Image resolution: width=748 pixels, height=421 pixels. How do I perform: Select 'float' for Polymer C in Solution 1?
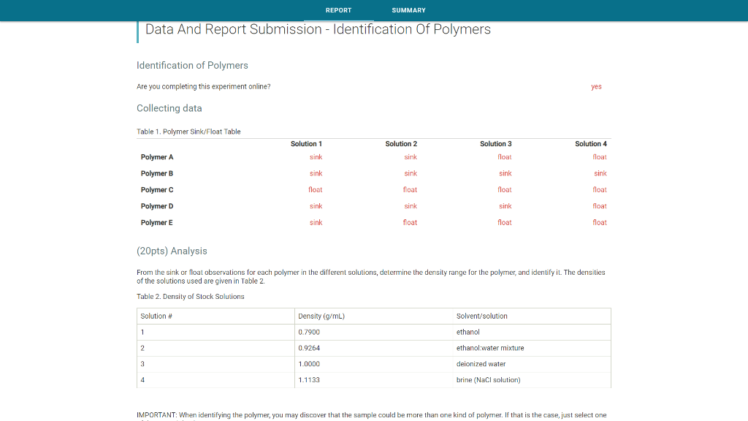click(x=315, y=189)
